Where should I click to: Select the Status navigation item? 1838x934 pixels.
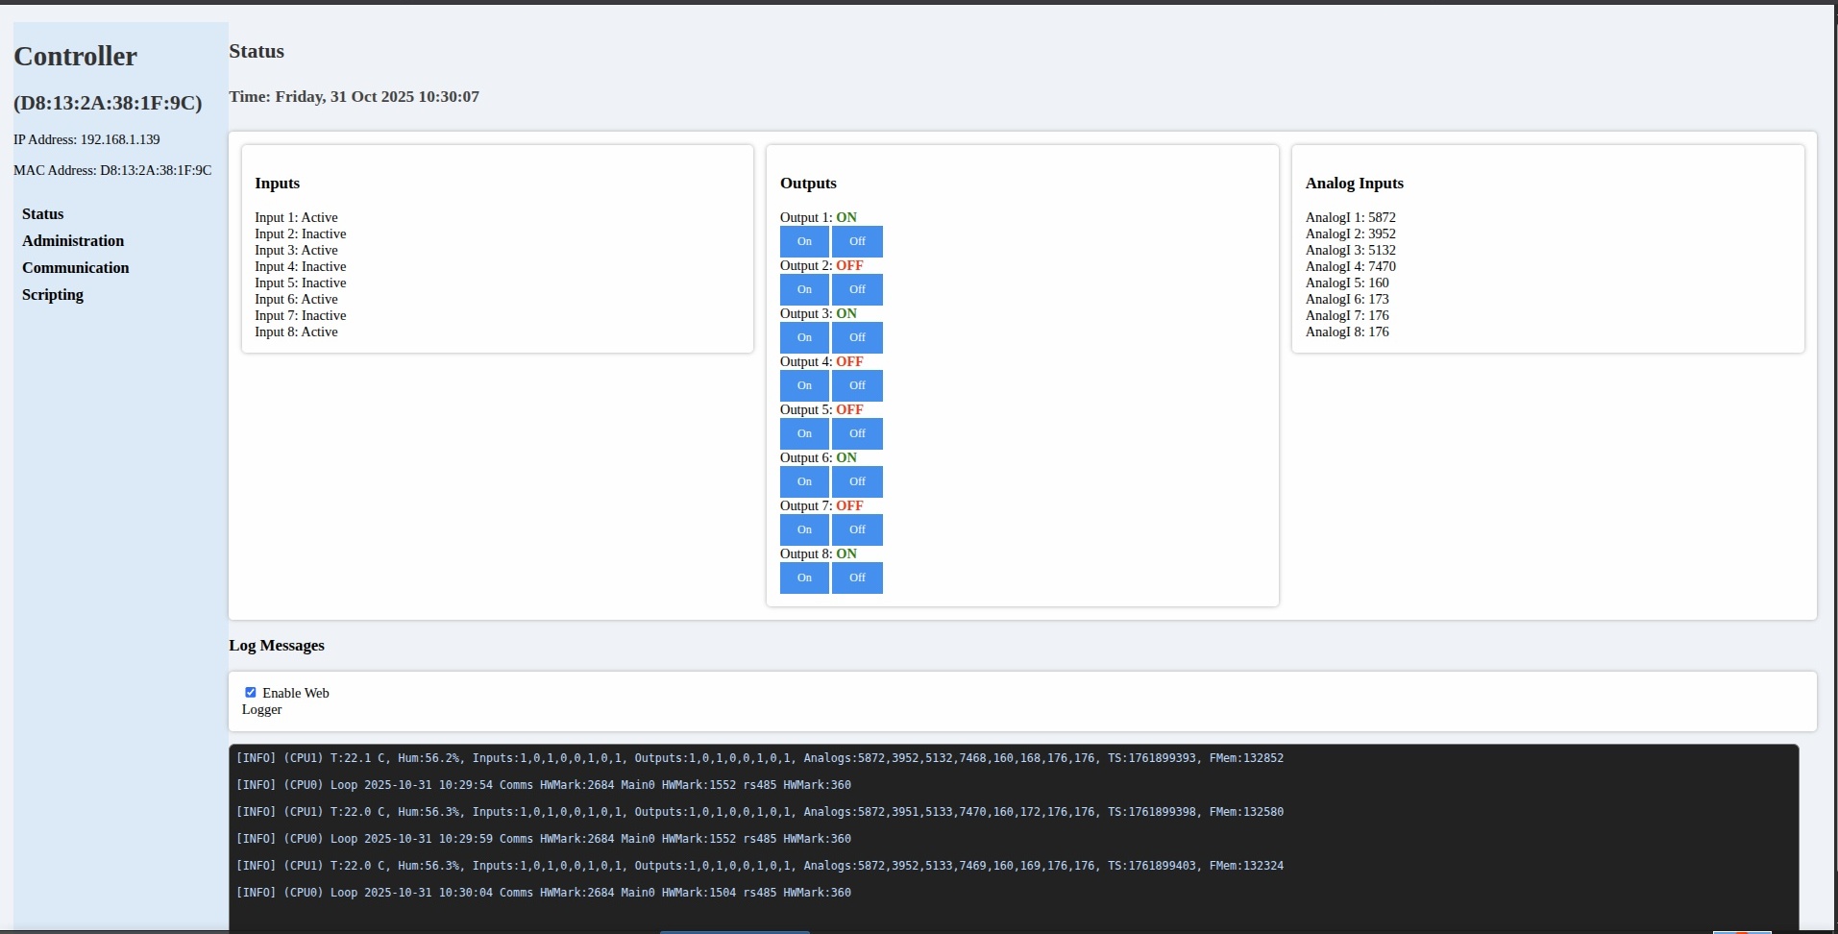click(42, 213)
